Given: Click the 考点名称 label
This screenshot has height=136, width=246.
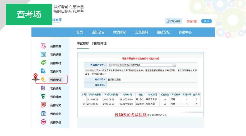Looking at the screenshot, I should [100, 80].
